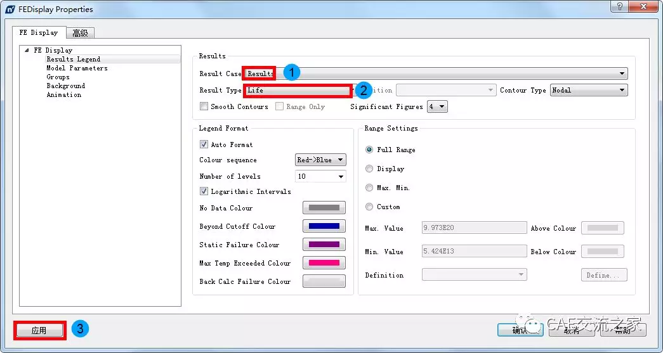663x353 pixels.
Task: Click the 确认 OK button
Action: pos(520,330)
